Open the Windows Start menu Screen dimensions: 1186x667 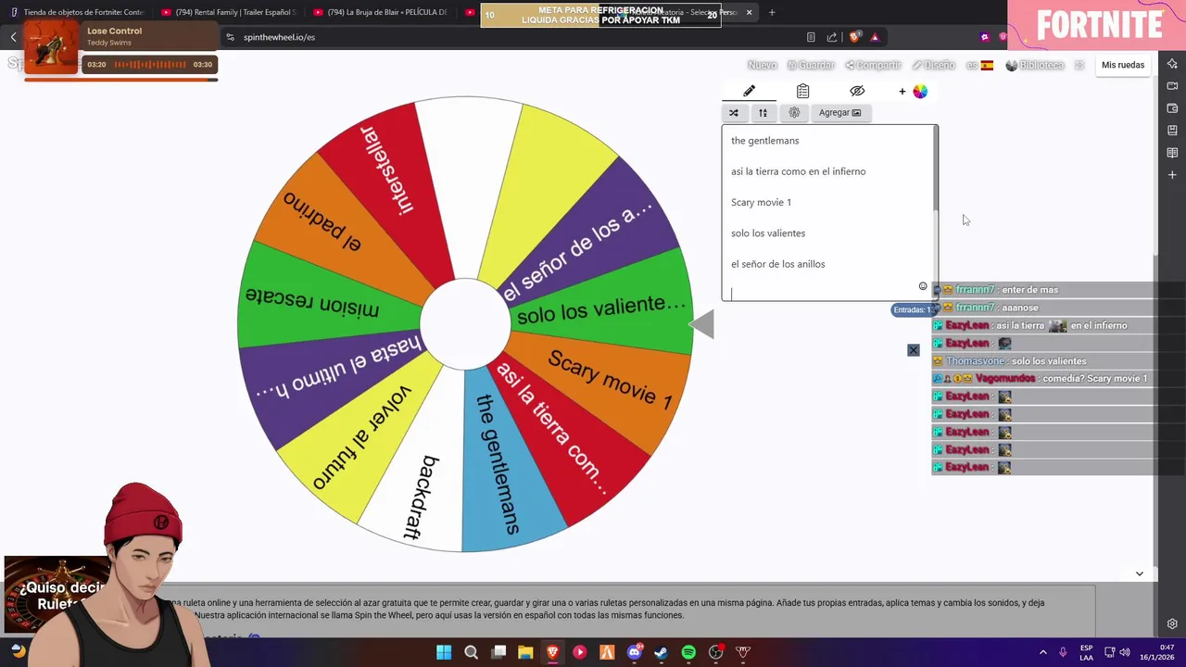point(444,652)
